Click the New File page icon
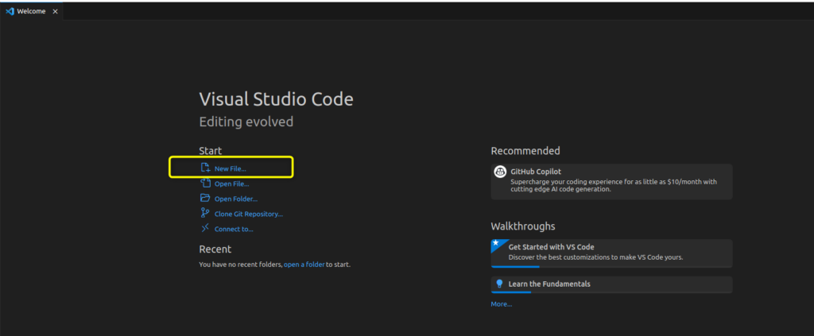Viewport: 814px width, 336px height. point(205,168)
